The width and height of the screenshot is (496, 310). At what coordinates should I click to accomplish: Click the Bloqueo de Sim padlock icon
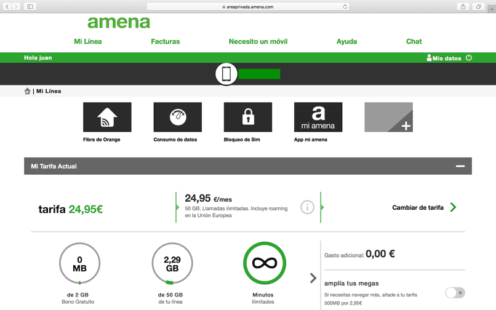tap(248, 117)
